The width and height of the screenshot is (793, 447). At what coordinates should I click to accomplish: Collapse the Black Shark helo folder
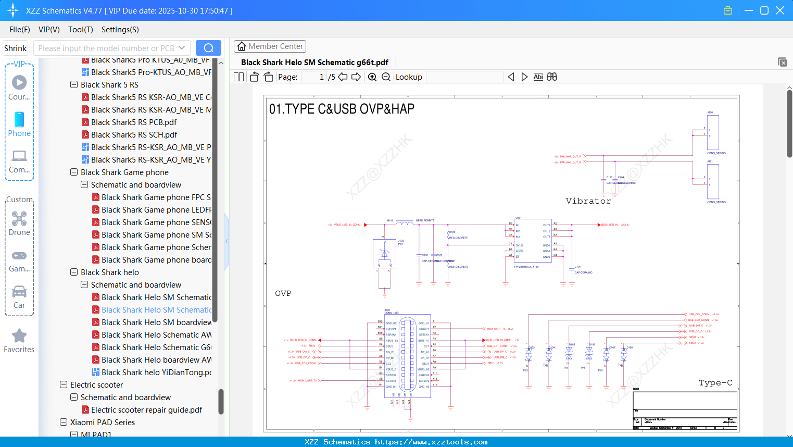[74, 272]
